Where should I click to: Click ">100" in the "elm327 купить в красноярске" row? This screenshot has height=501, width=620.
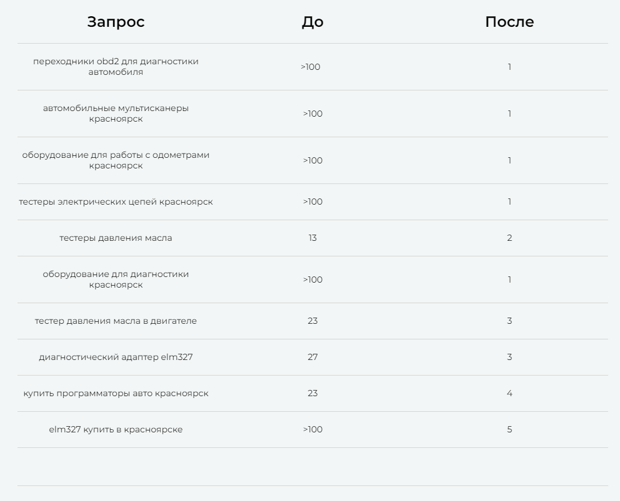(312, 429)
